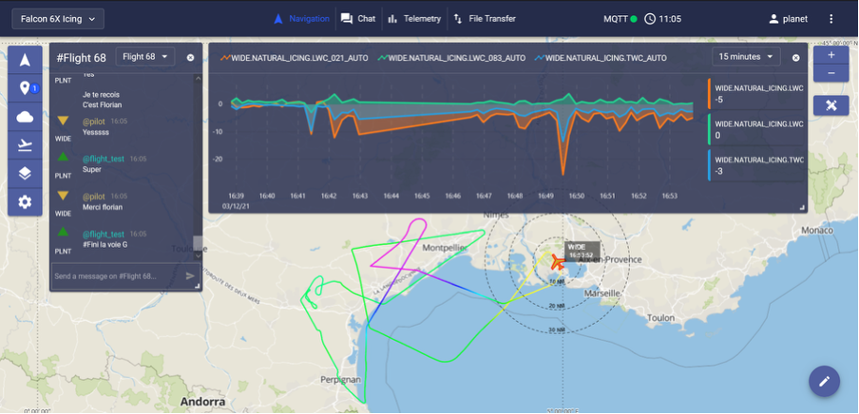Click the clock showing 11:05

tap(663, 19)
